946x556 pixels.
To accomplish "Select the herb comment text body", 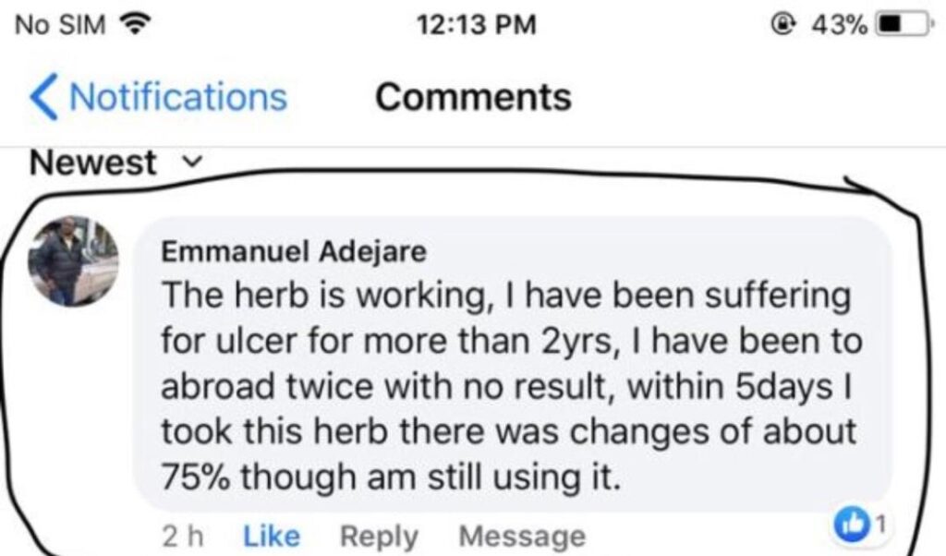I will pos(508,388).
